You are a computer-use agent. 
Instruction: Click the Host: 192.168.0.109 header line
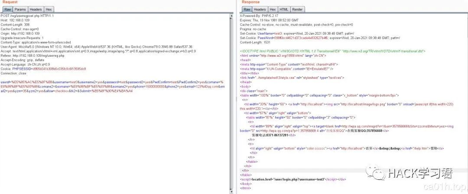coord(15,20)
